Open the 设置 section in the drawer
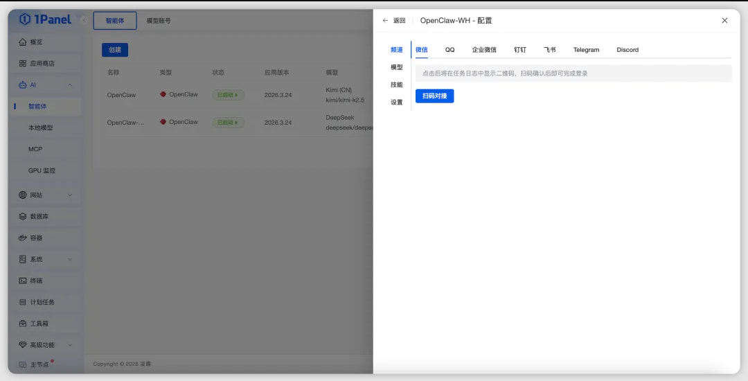 click(396, 103)
